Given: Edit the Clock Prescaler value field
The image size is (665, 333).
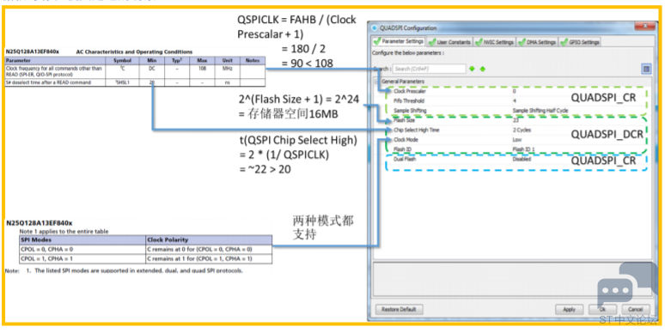Looking at the screenshot, I should 514,91.
